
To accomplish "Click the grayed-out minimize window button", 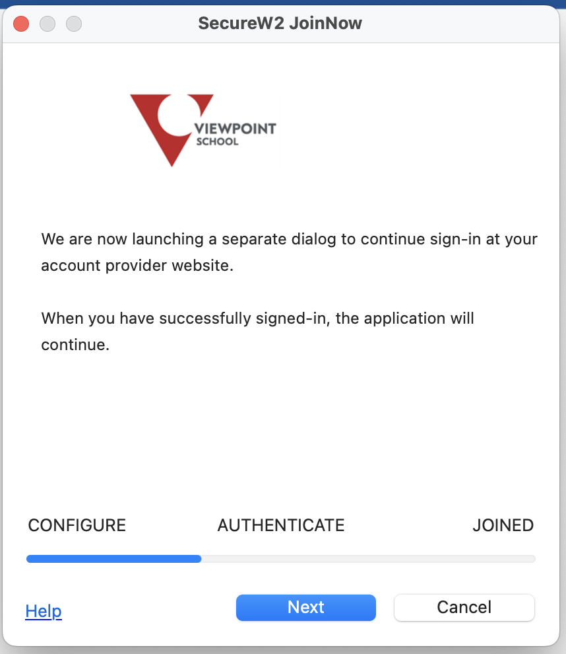I will (x=47, y=23).
